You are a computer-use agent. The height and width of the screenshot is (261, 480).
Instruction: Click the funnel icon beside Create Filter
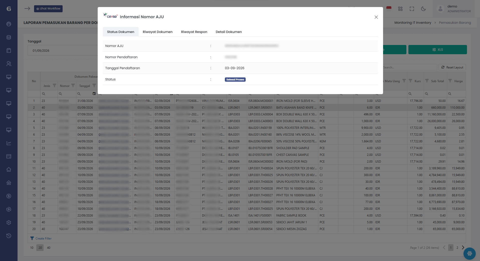[32, 238]
